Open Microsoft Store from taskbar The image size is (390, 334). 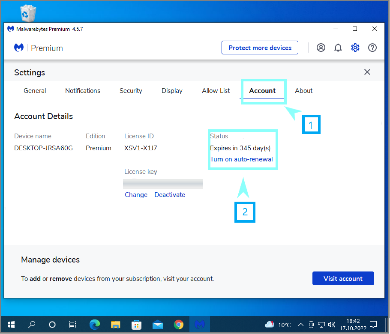coord(136,325)
